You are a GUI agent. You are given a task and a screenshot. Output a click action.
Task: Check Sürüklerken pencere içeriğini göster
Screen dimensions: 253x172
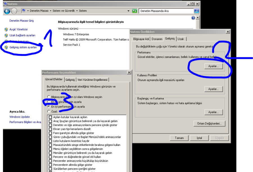pyautogui.click(x=50, y=169)
